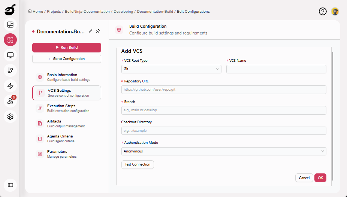347x197 pixels.
Task: Open the monitor agents icon in sidebar
Action: pos(10,55)
